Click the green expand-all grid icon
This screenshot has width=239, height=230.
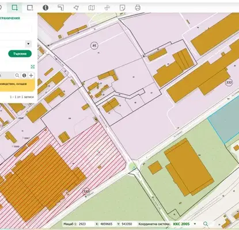point(33,67)
